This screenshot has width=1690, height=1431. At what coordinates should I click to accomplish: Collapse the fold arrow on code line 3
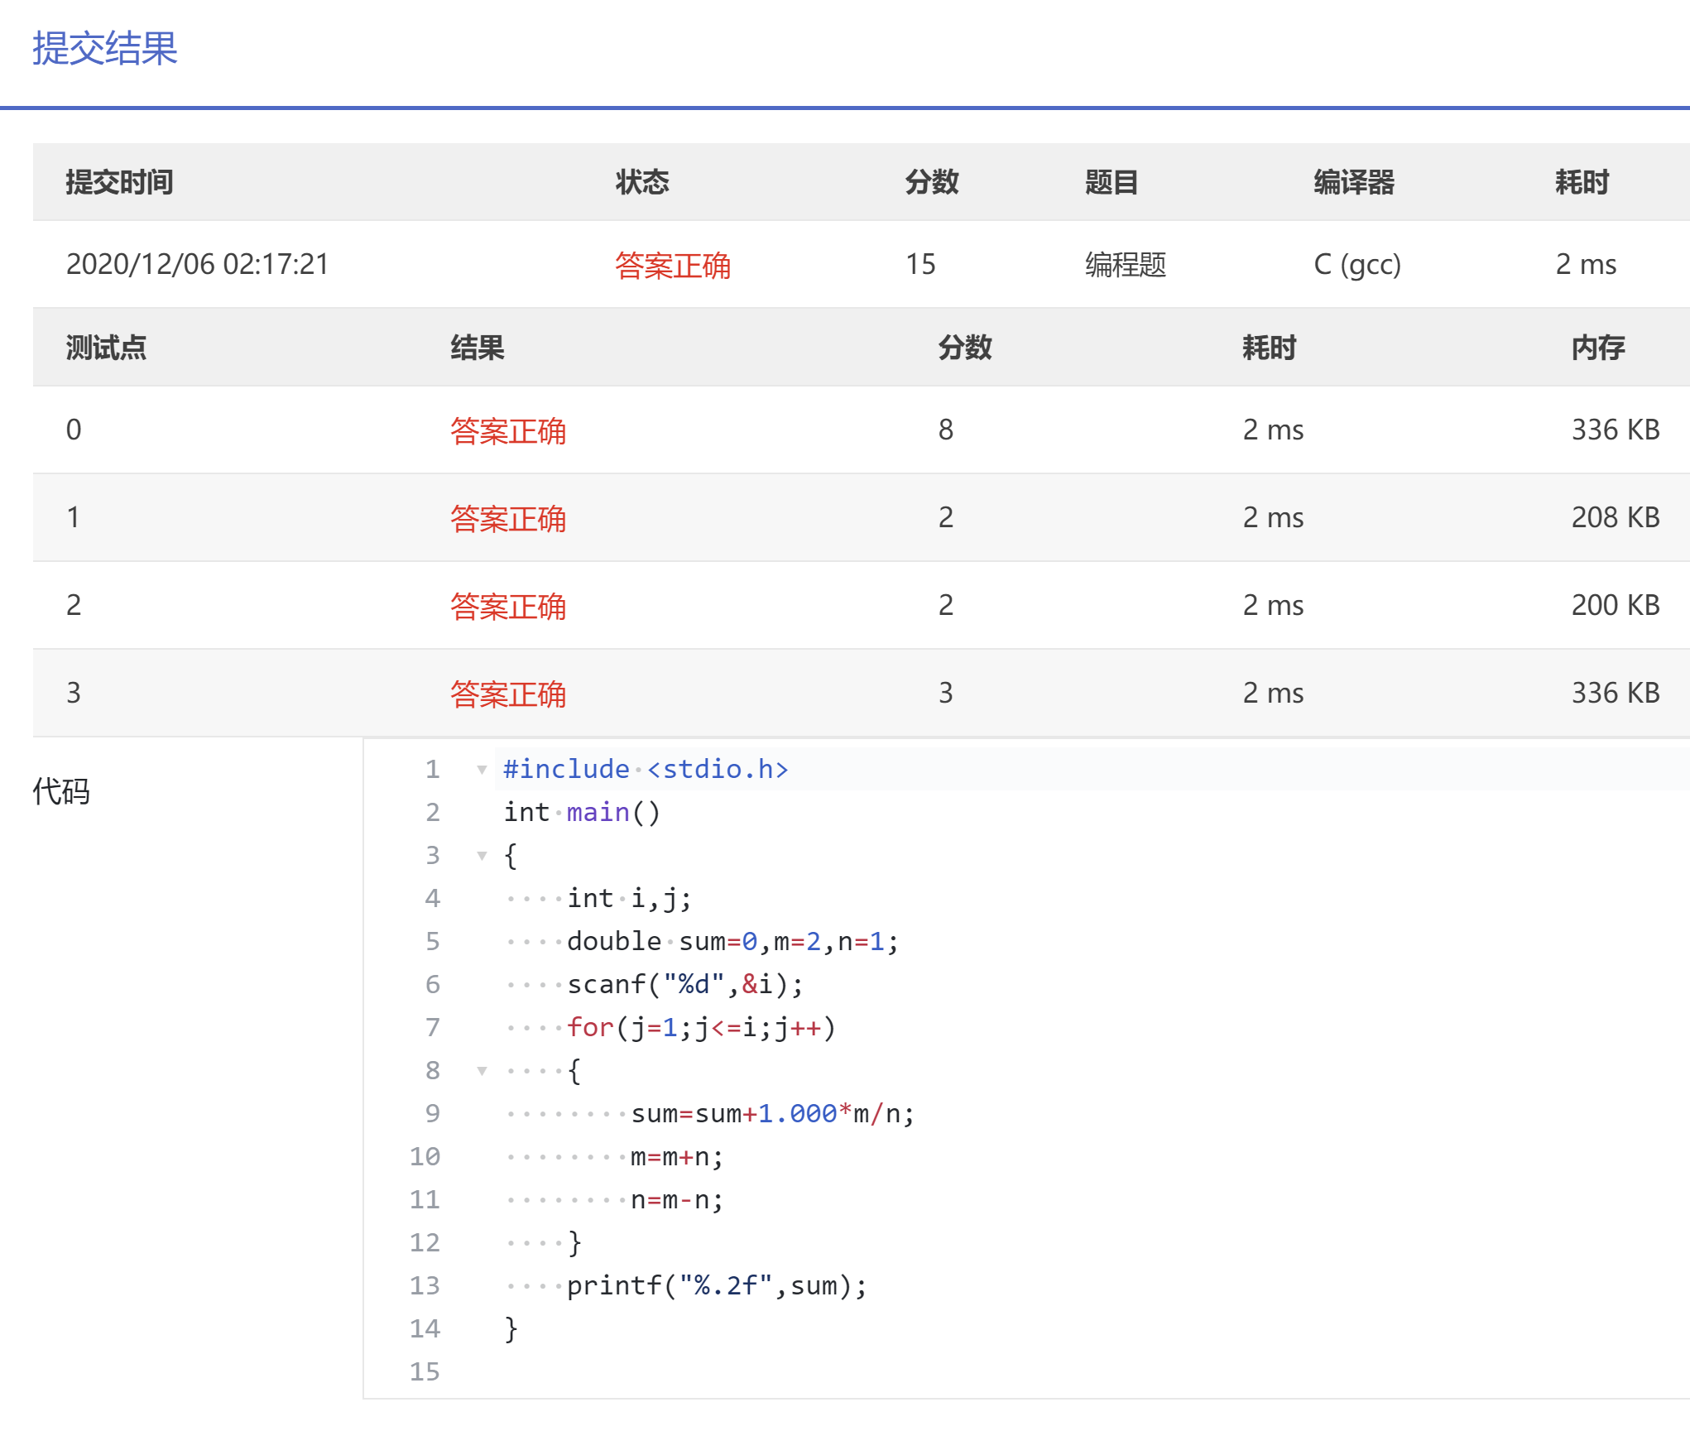(482, 856)
